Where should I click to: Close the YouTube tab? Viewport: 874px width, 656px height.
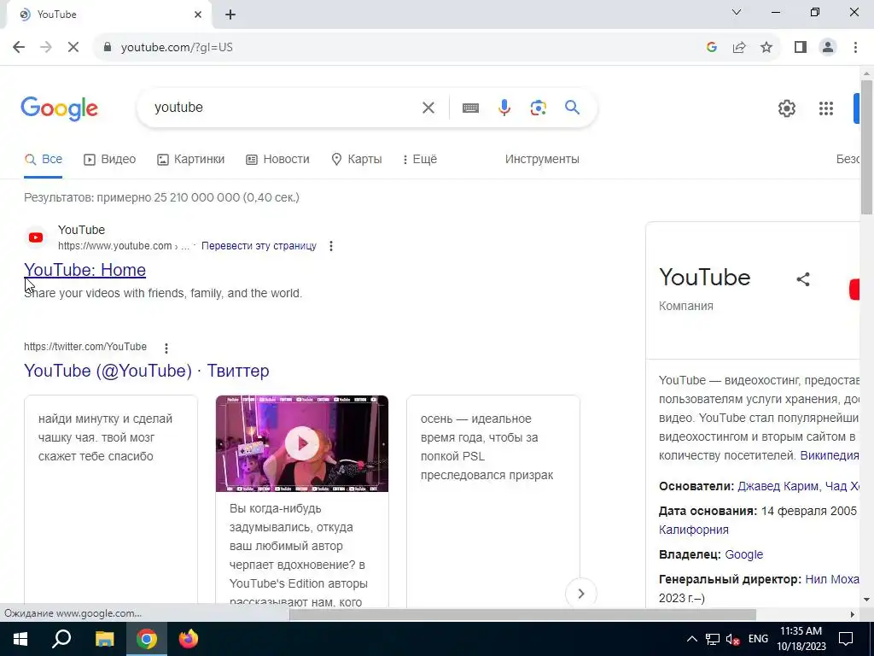coord(198,15)
